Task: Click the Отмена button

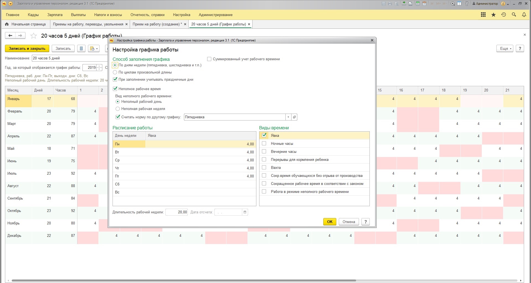Action: (349, 222)
